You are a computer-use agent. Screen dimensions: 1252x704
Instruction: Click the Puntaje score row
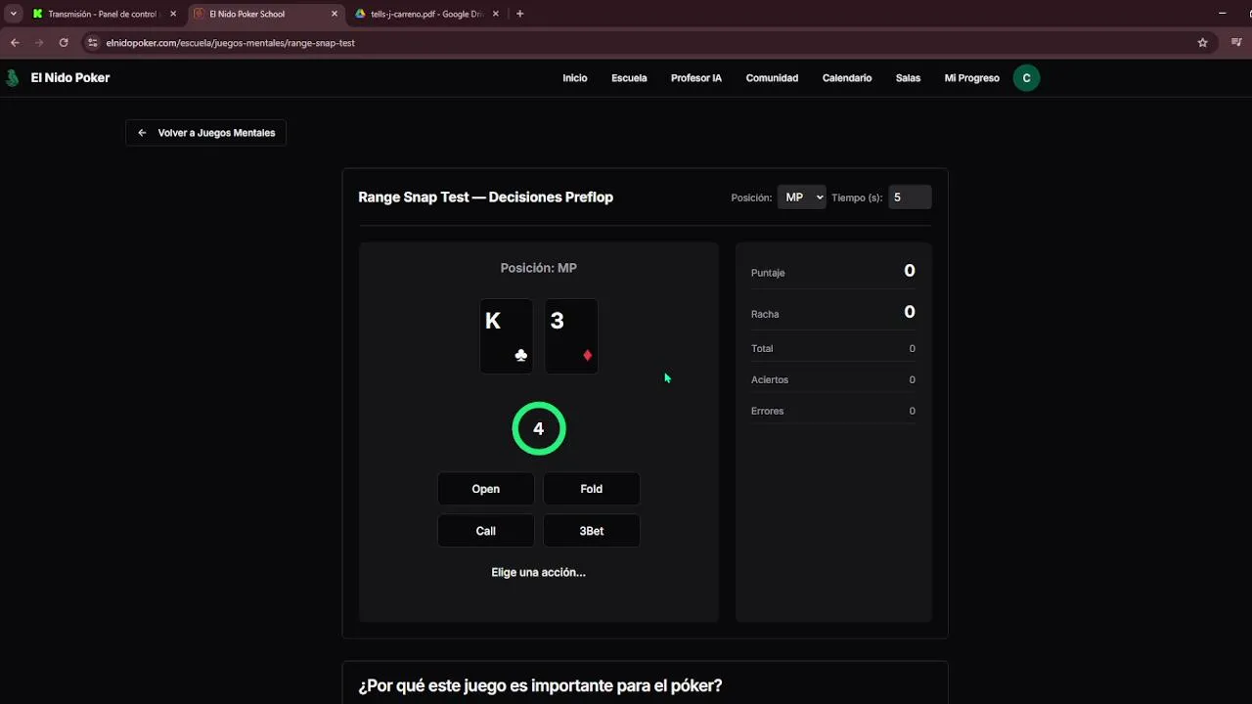833,272
